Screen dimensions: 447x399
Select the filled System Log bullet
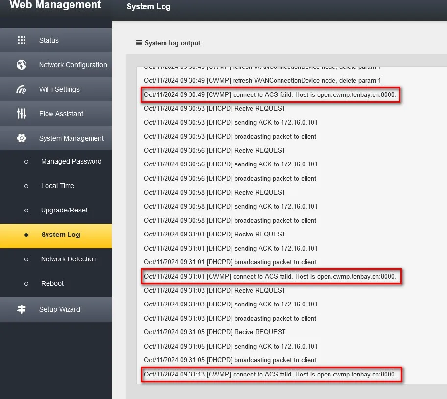point(26,235)
